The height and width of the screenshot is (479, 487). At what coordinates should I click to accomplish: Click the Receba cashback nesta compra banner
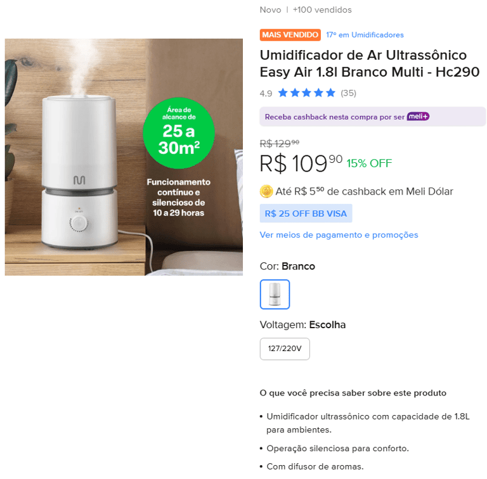373,117
